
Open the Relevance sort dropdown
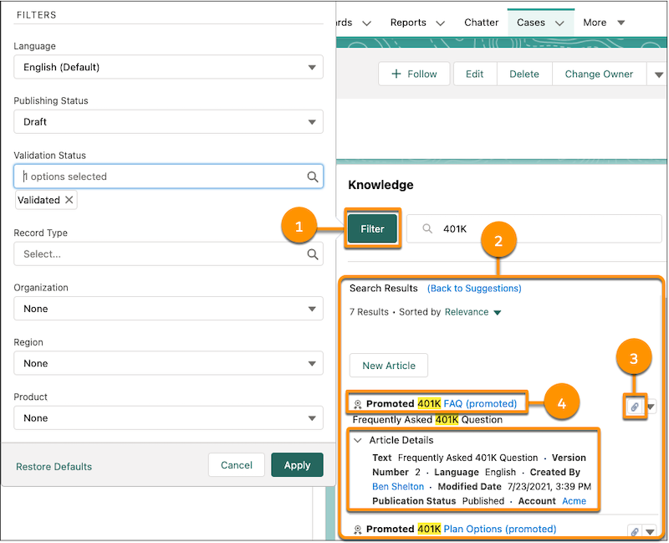pyautogui.click(x=497, y=312)
